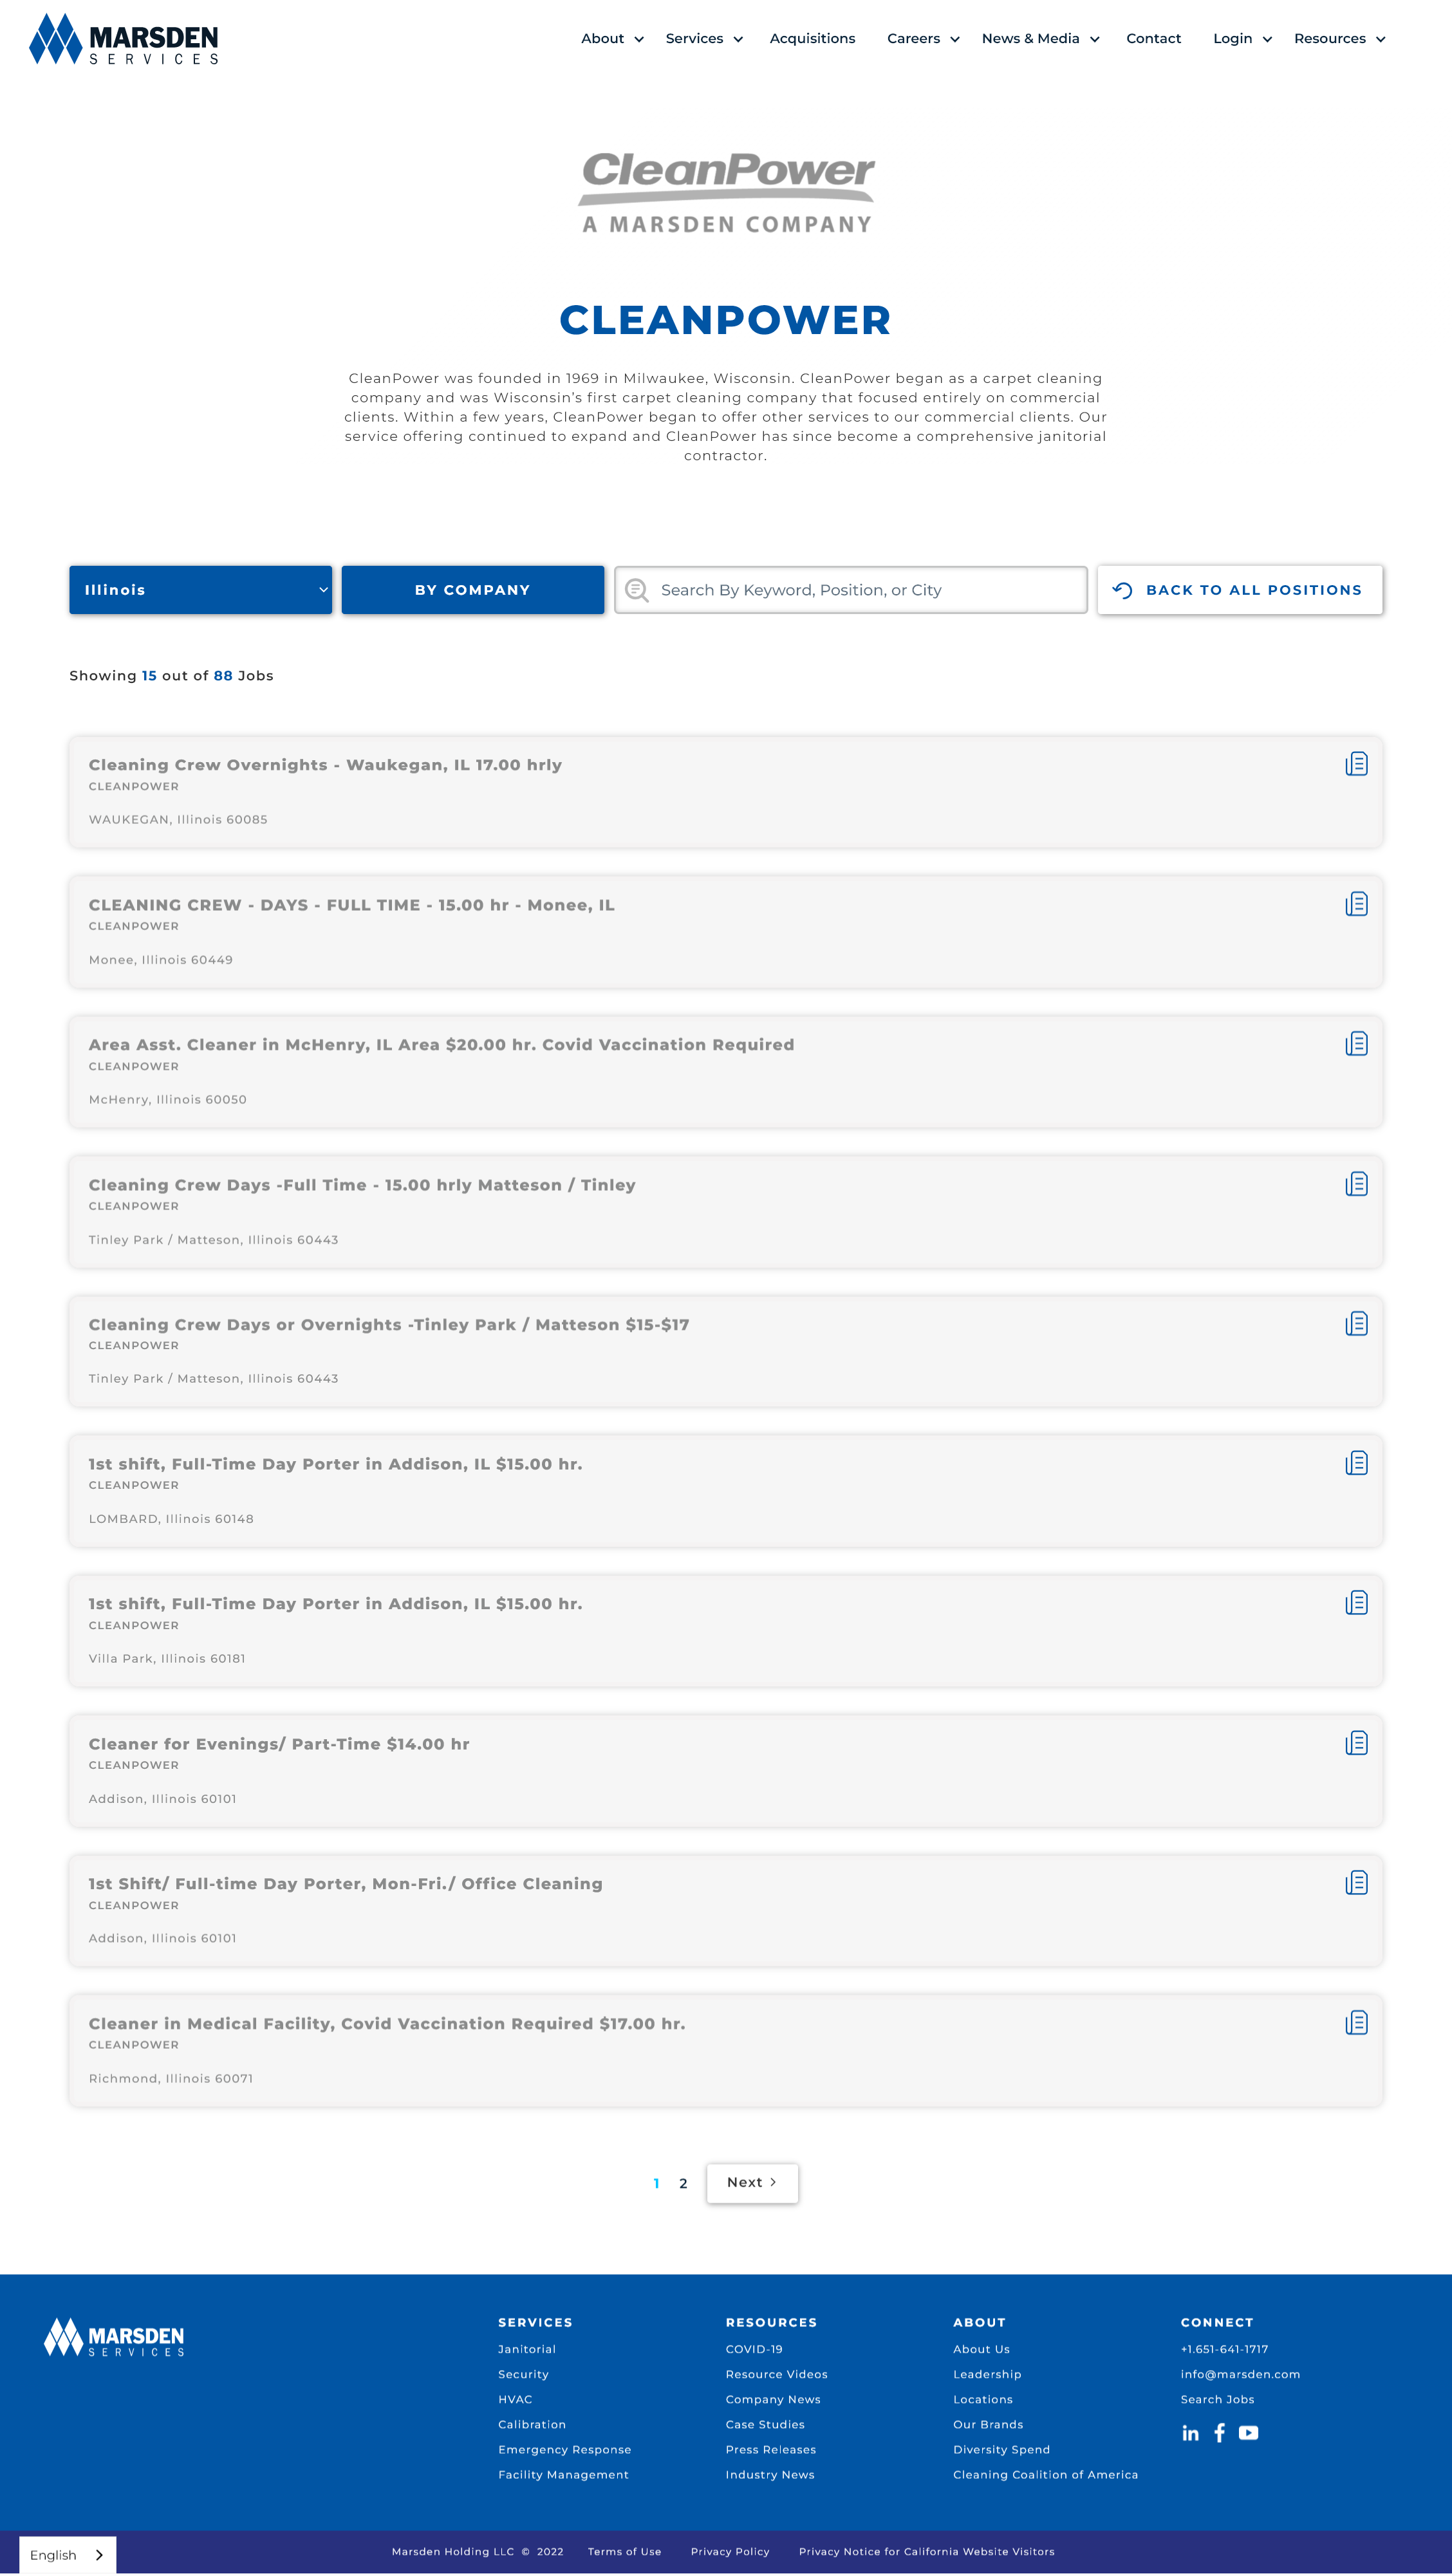
Task: Open the Contact page
Action: [1153, 39]
